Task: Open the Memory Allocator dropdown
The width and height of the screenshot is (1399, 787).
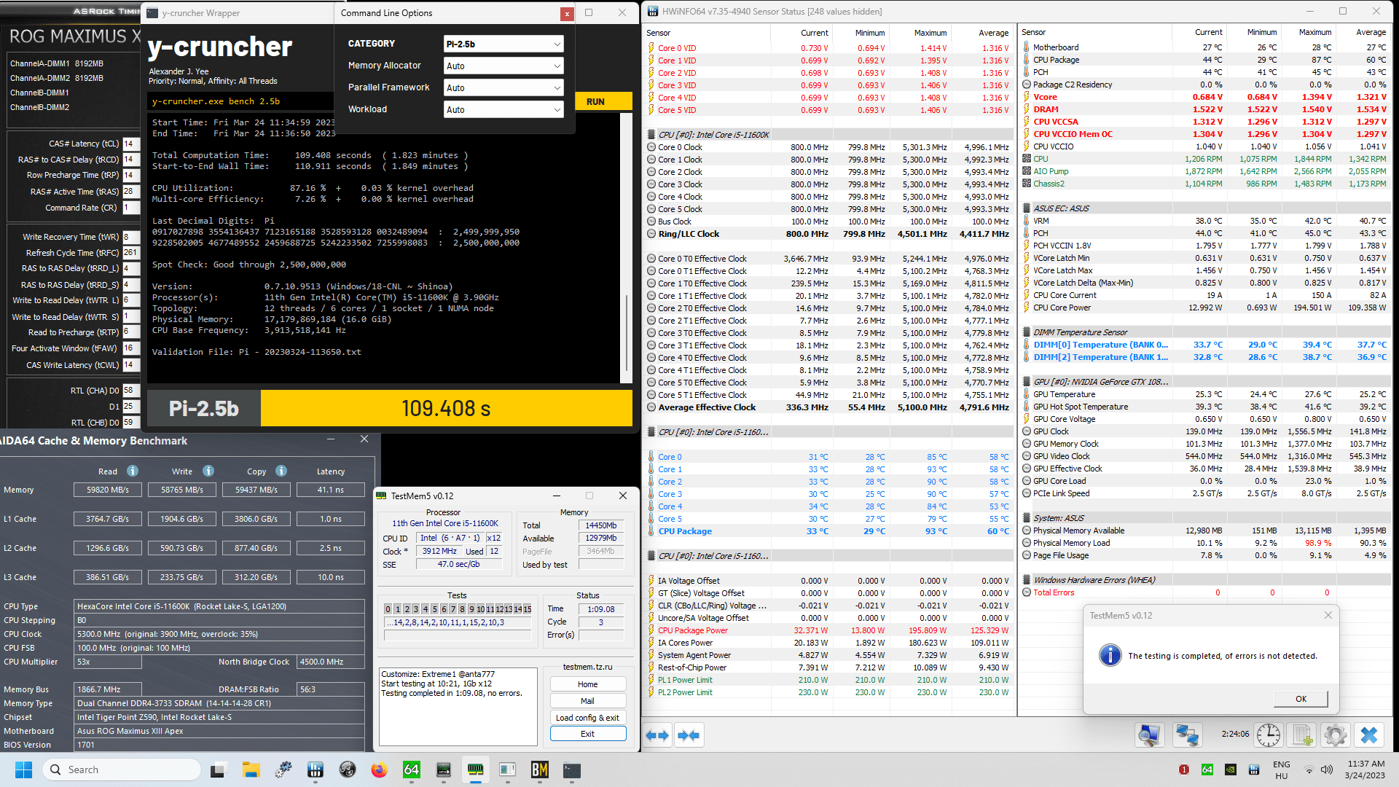Action: 503,66
